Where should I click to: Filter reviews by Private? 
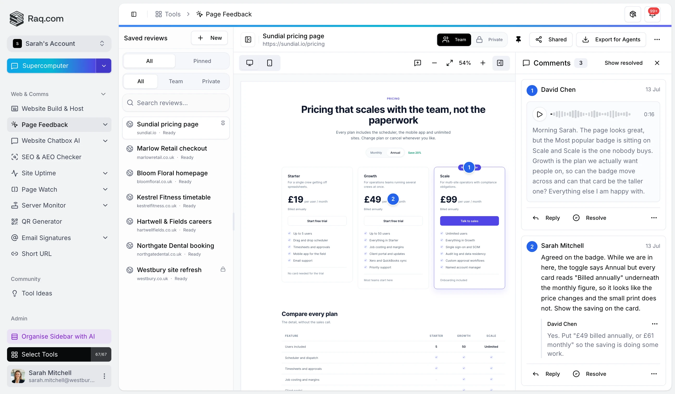tap(211, 81)
